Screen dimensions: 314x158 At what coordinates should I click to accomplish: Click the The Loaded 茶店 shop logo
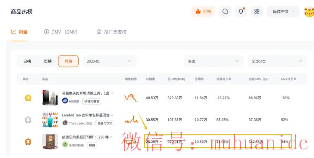65,123
